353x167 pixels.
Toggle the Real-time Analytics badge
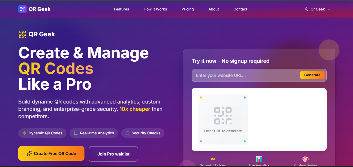pyautogui.click(x=94, y=133)
